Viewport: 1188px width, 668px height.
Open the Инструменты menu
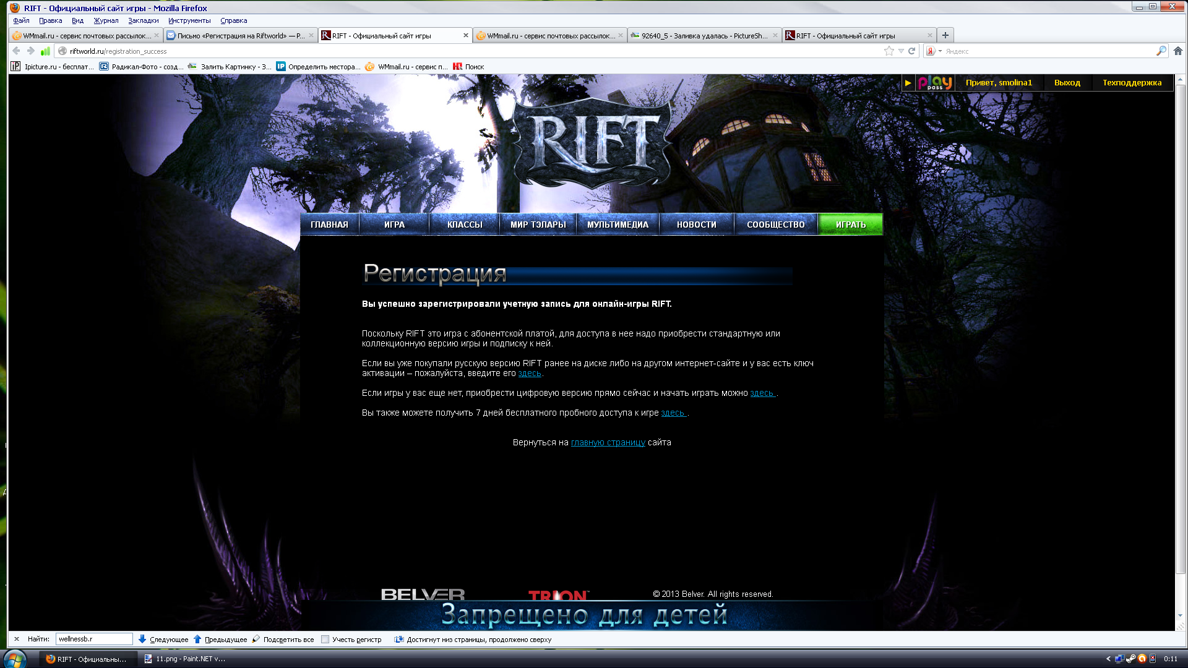(189, 20)
